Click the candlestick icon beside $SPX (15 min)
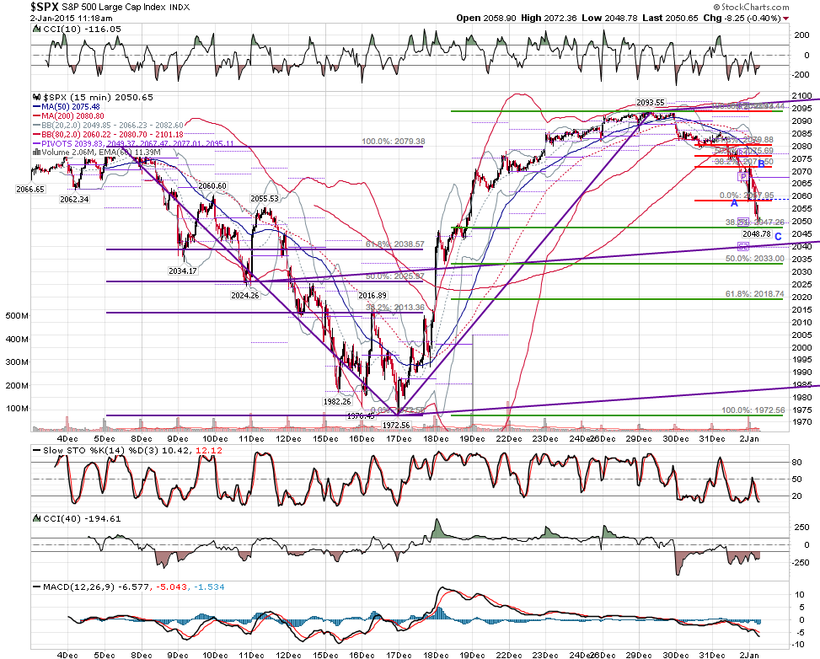Image resolution: width=820 pixels, height=659 pixels. pos(36,97)
